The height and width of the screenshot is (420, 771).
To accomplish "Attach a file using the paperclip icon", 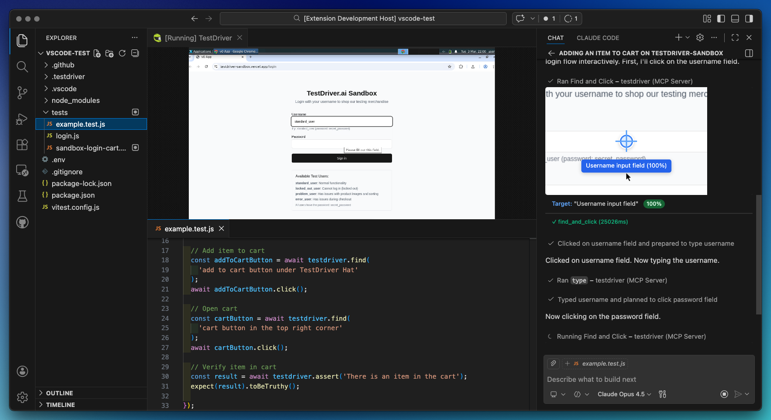I will coord(553,363).
